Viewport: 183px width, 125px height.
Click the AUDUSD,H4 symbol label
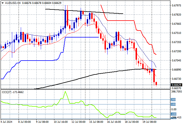[x=13, y=3]
